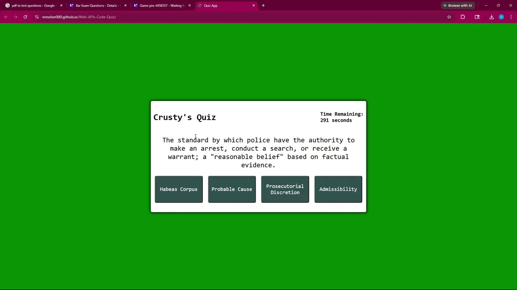Click the Google favicon on first tab
Screen dimensions: 517x290
point(7,6)
